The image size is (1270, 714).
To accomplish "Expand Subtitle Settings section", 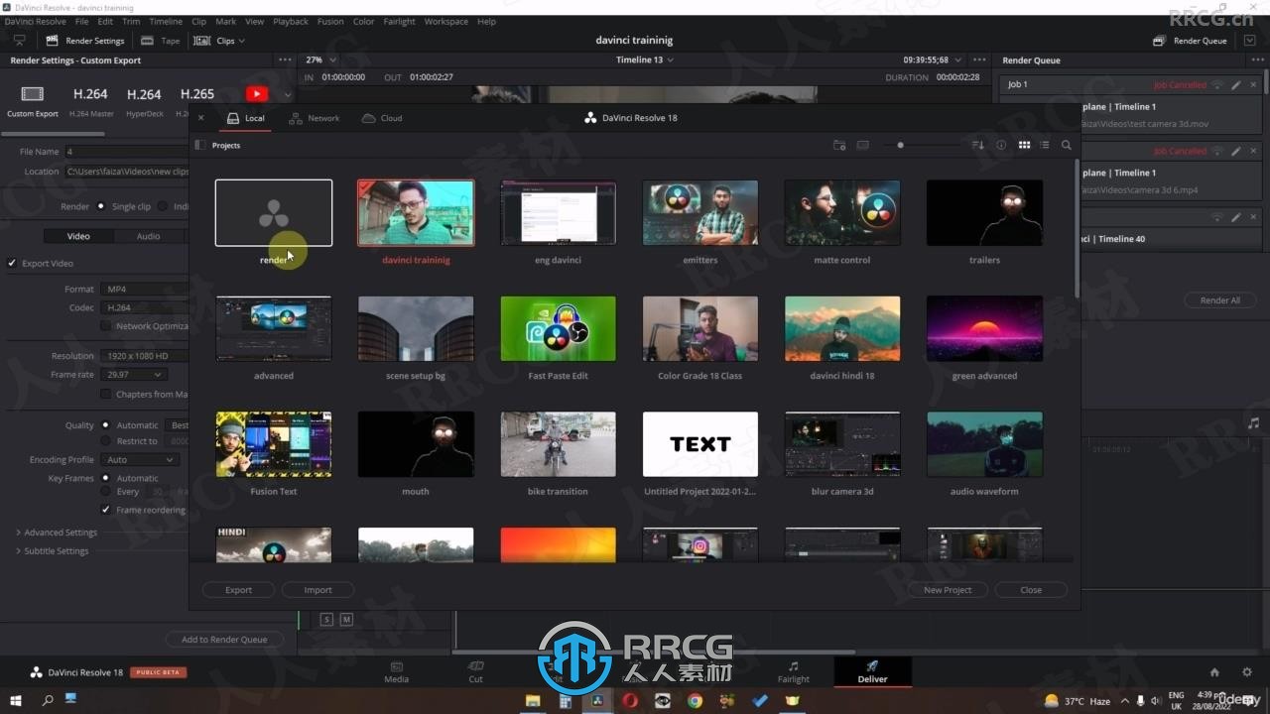I will pos(52,550).
